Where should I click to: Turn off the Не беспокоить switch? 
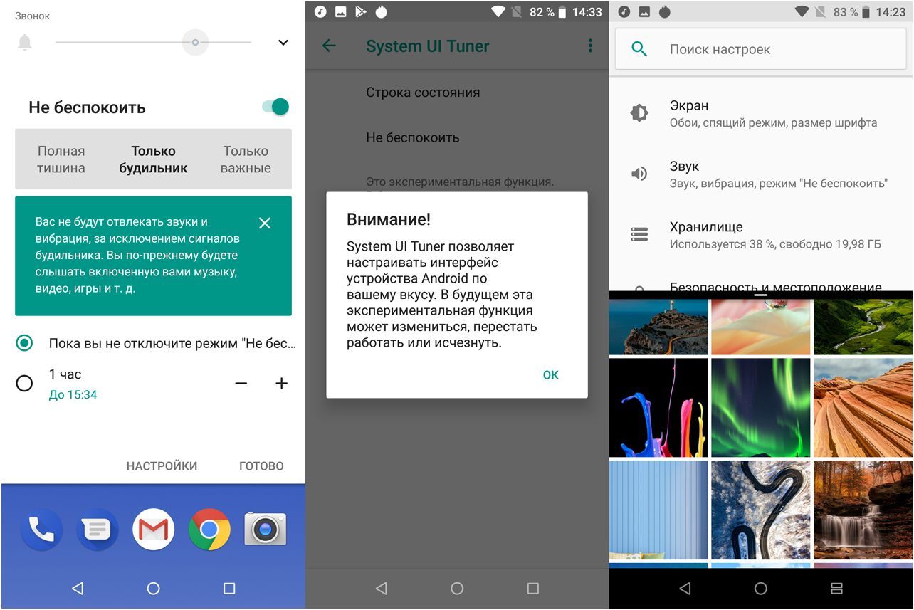[275, 107]
